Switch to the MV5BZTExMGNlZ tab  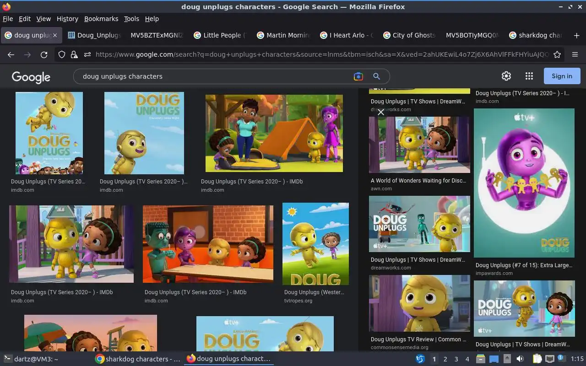click(x=157, y=35)
